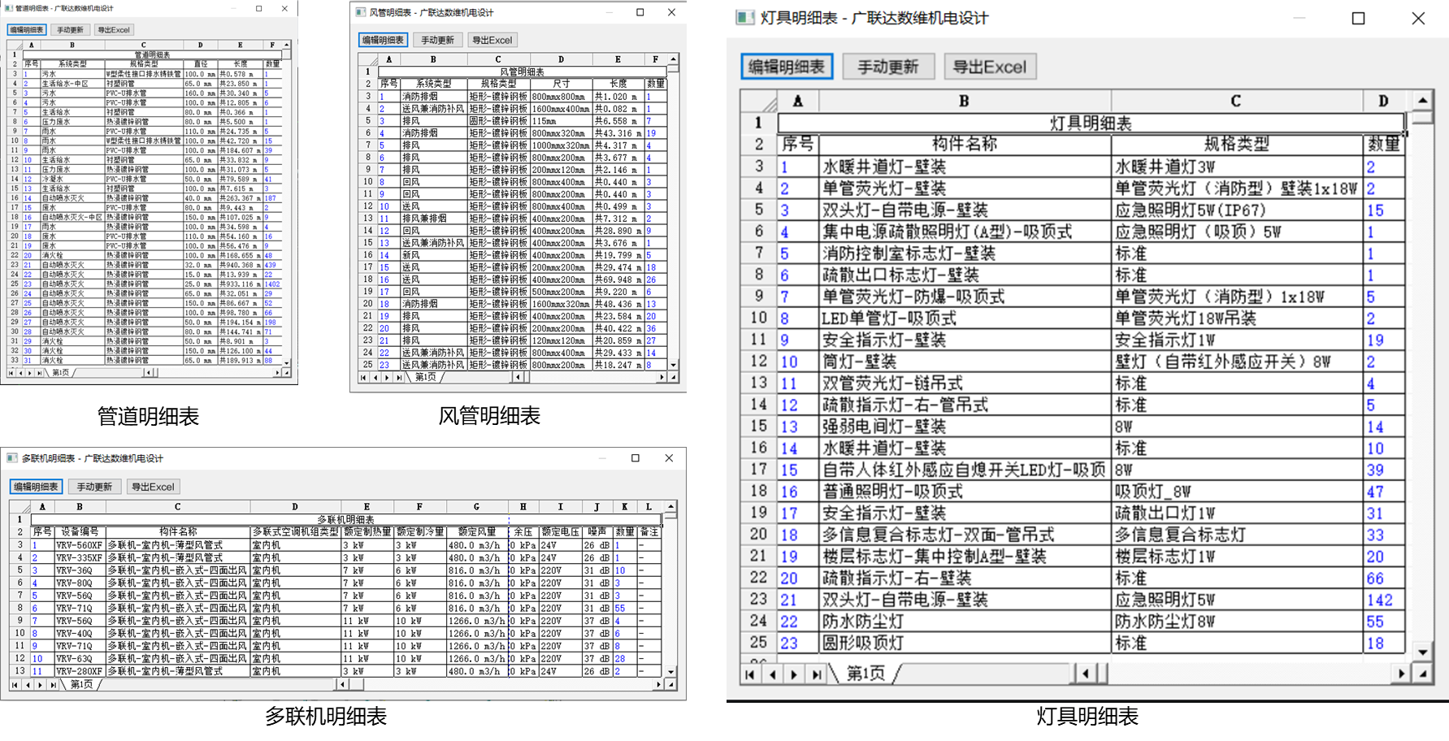This screenshot has width=1449, height=741.
Task: Click 编辑明细表 in the 灯具明细表 window
Action: [787, 67]
